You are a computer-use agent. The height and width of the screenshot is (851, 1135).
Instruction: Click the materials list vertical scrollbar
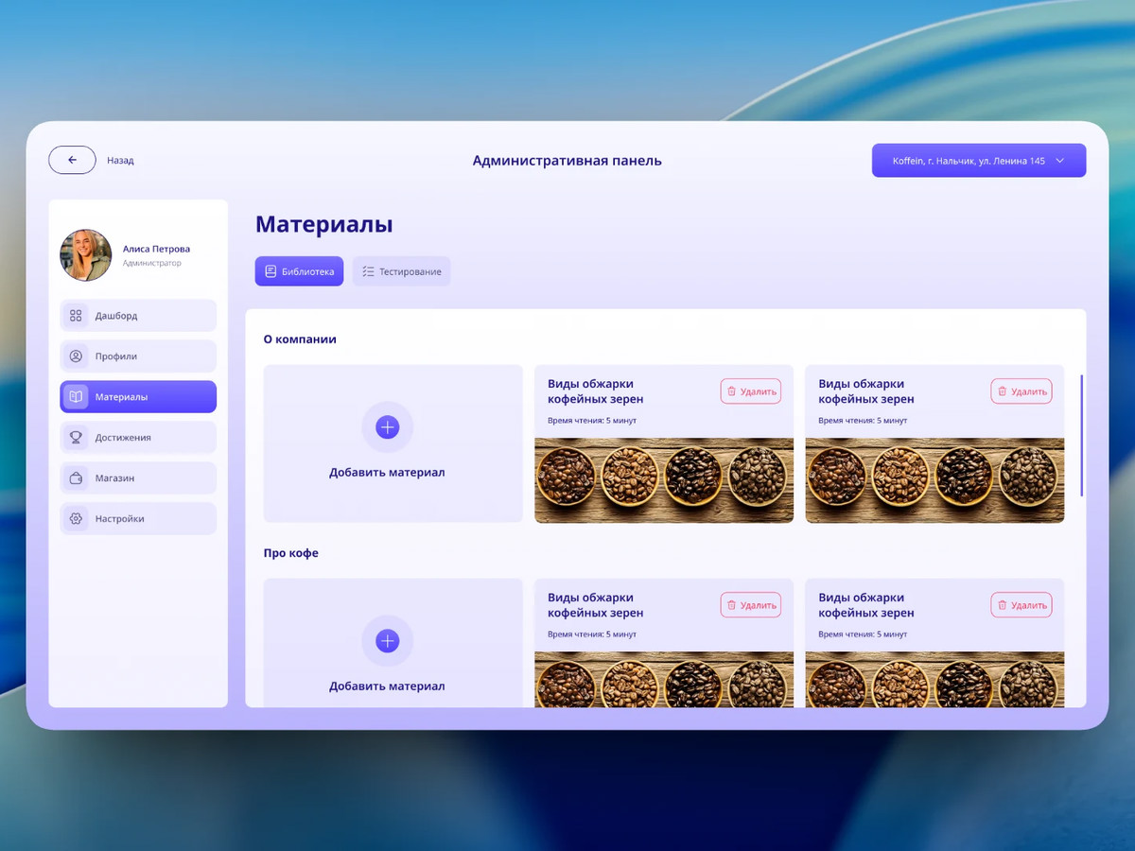pyautogui.click(x=1081, y=436)
